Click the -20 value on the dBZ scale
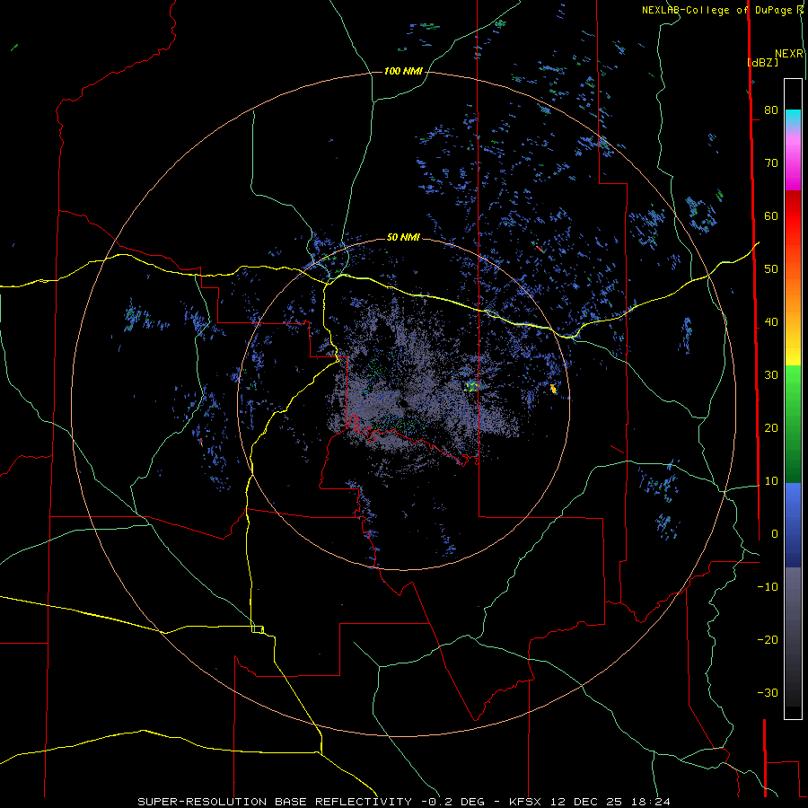 (x=768, y=640)
